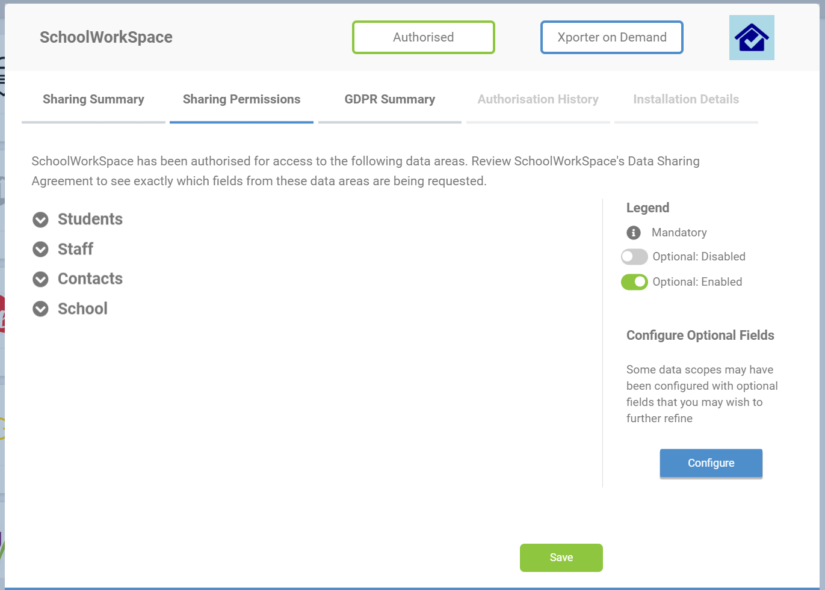Click the Authorised status button

point(424,37)
